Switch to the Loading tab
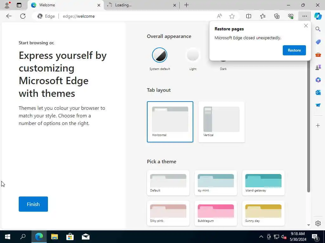Image resolution: width=325 pixels, height=243 pixels. click(x=141, y=5)
